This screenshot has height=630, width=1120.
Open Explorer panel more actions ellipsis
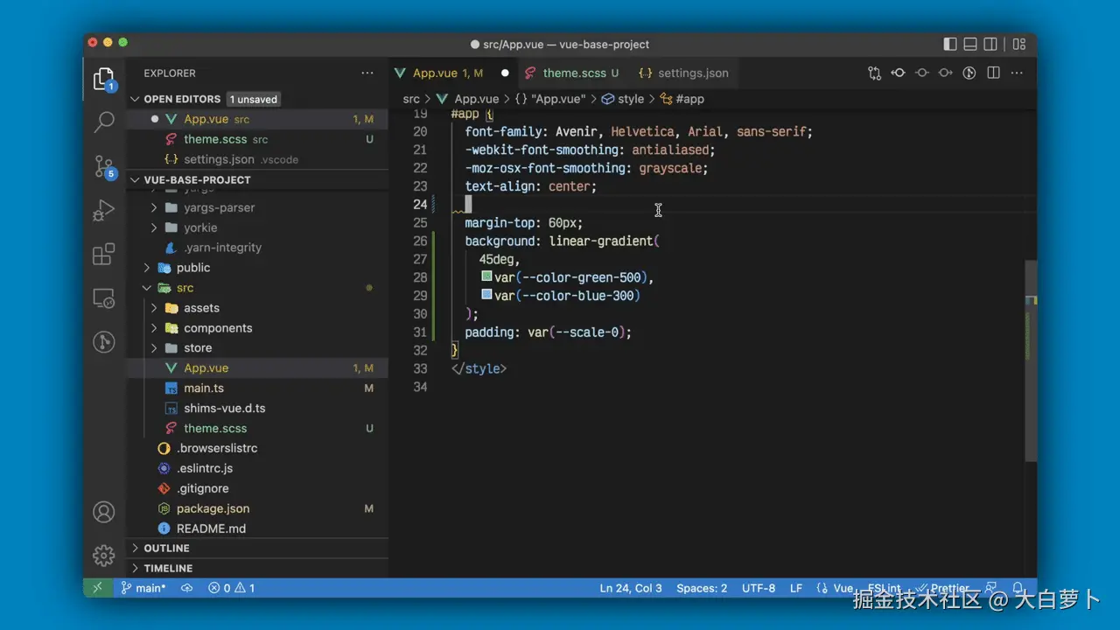click(367, 73)
